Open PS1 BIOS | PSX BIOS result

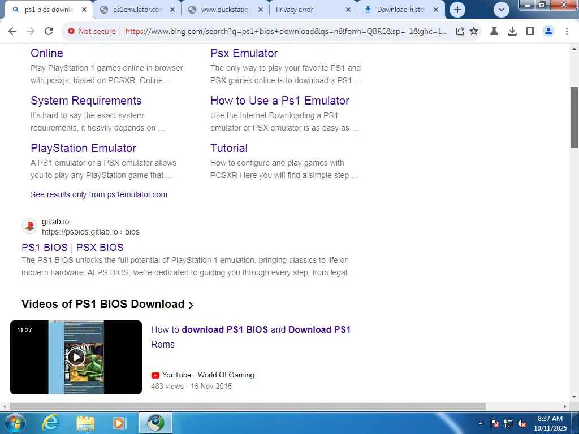tap(72, 248)
